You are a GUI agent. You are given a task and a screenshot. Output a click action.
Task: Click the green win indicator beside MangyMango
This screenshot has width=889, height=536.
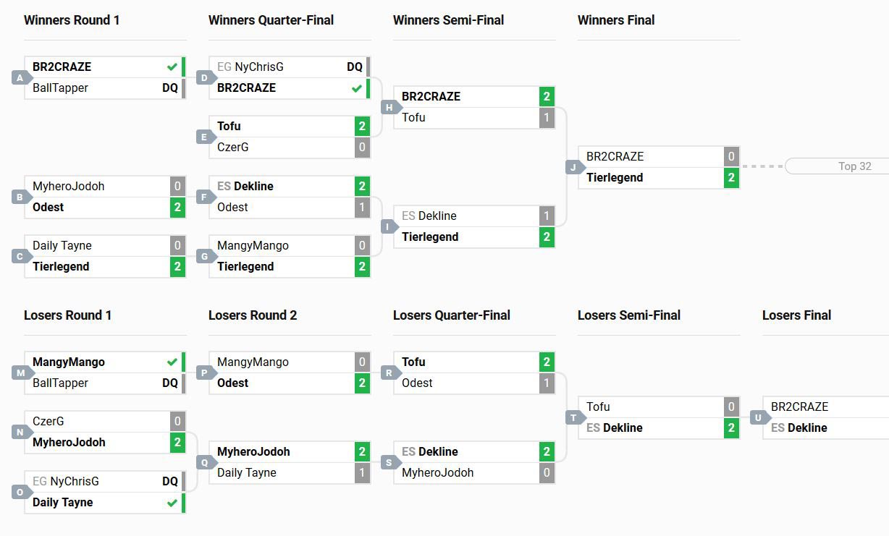pos(171,362)
